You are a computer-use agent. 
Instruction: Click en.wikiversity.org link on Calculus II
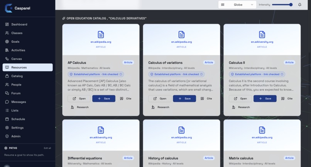coord(262,42)
